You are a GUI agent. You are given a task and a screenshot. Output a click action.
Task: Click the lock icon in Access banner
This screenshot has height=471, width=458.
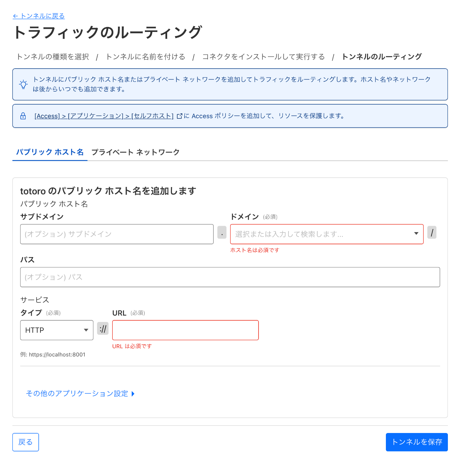(23, 116)
